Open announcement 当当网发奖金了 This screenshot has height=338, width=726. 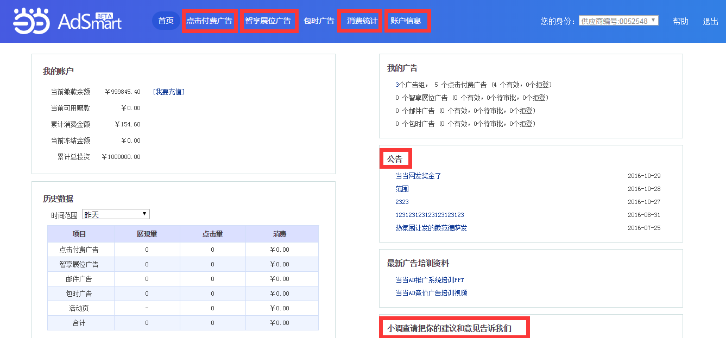pyautogui.click(x=418, y=176)
